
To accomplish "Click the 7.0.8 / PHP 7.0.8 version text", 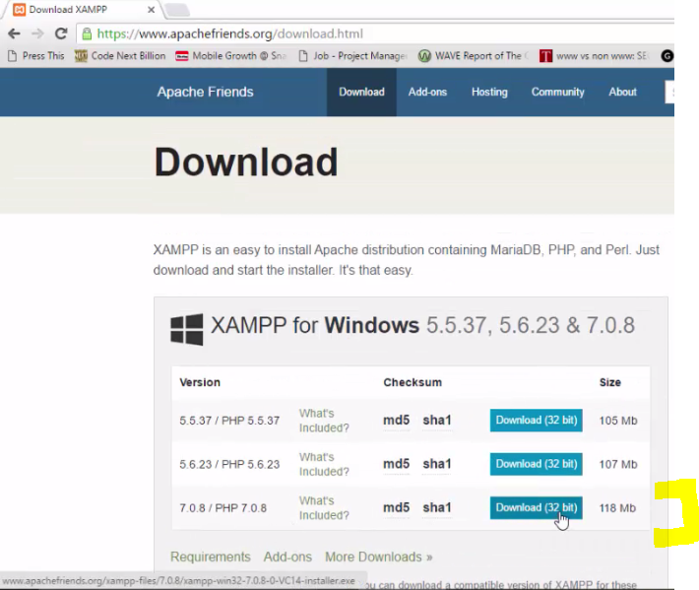I will click(222, 508).
